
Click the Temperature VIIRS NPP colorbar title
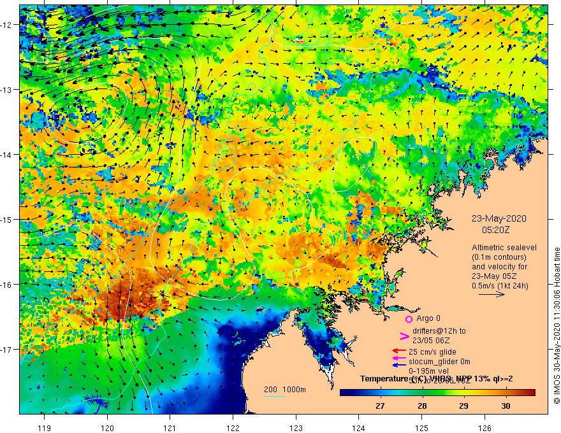click(436, 379)
